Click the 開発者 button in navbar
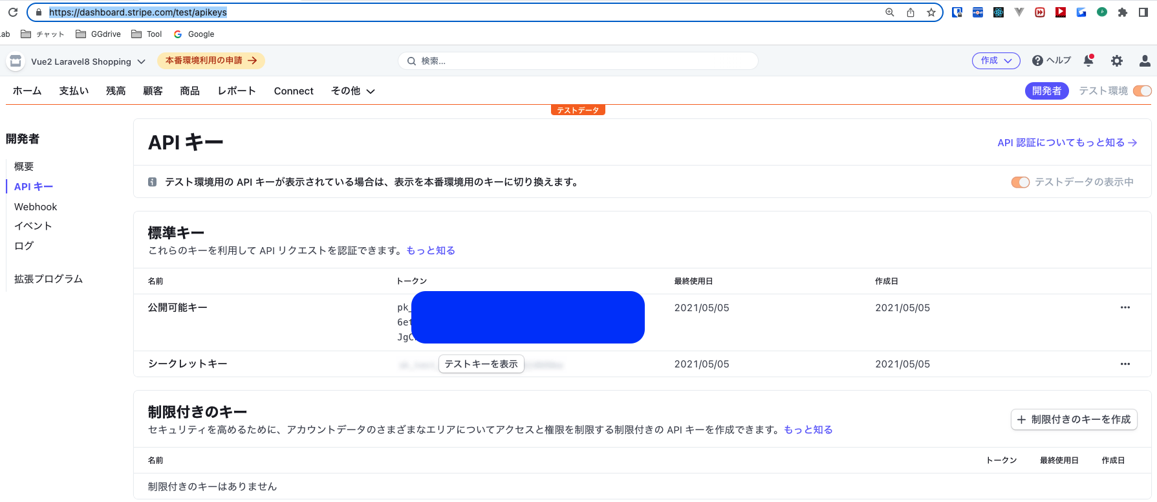 point(1046,91)
